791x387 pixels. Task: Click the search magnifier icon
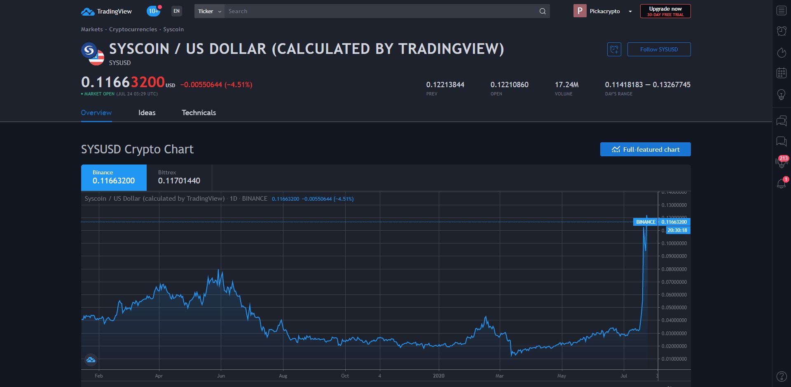(x=543, y=11)
